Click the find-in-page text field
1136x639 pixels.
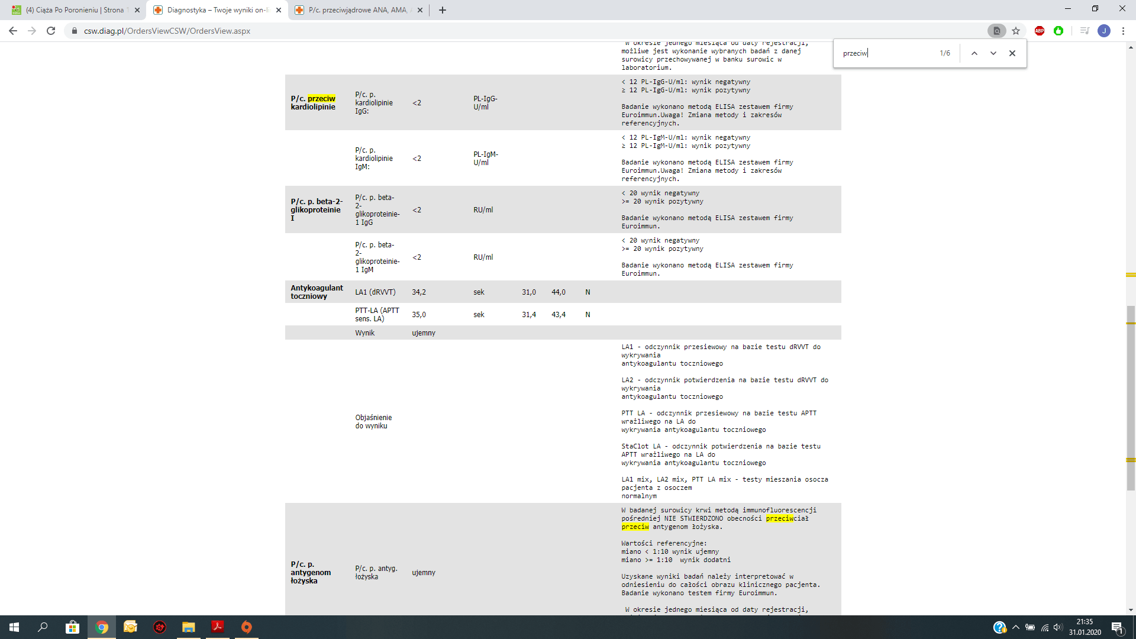(x=885, y=53)
